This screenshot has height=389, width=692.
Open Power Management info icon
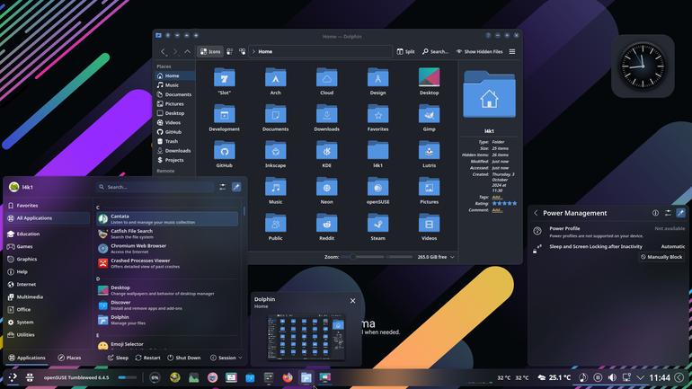655,213
